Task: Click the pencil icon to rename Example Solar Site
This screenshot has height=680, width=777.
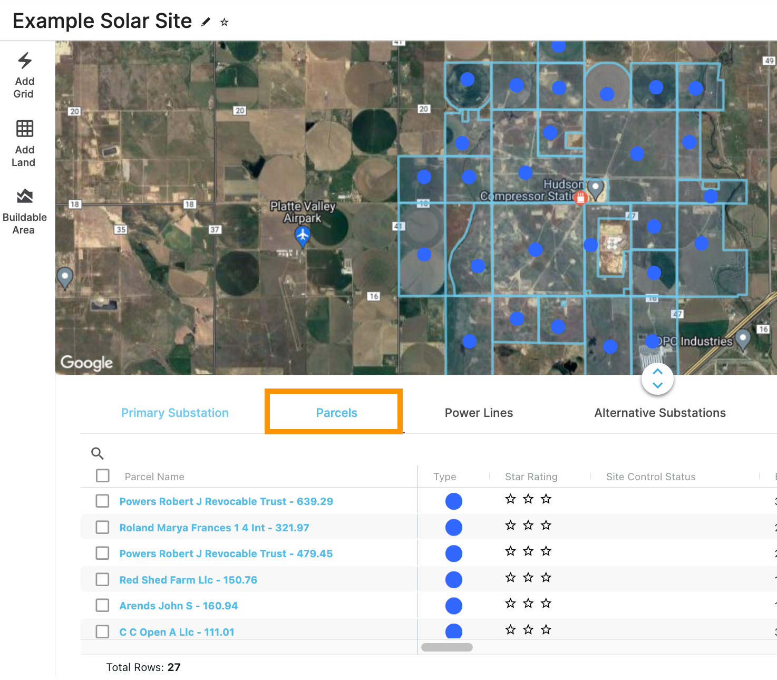Action: pos(206,22)
